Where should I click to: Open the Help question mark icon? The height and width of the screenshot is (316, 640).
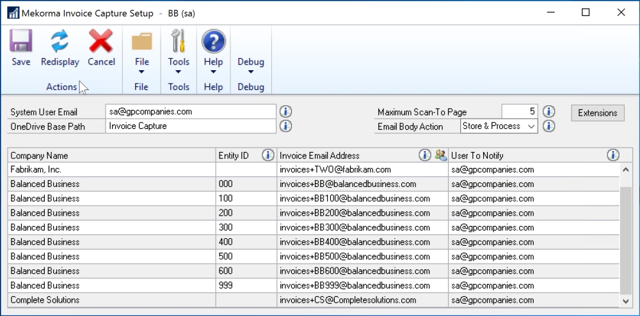(214, 41)
